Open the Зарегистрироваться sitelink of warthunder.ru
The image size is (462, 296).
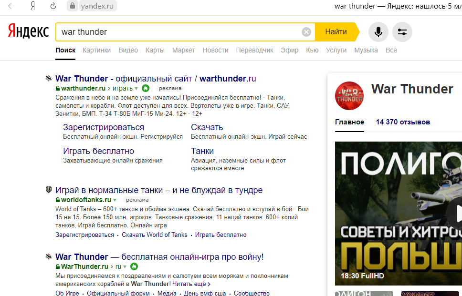(x=104, y=127)
